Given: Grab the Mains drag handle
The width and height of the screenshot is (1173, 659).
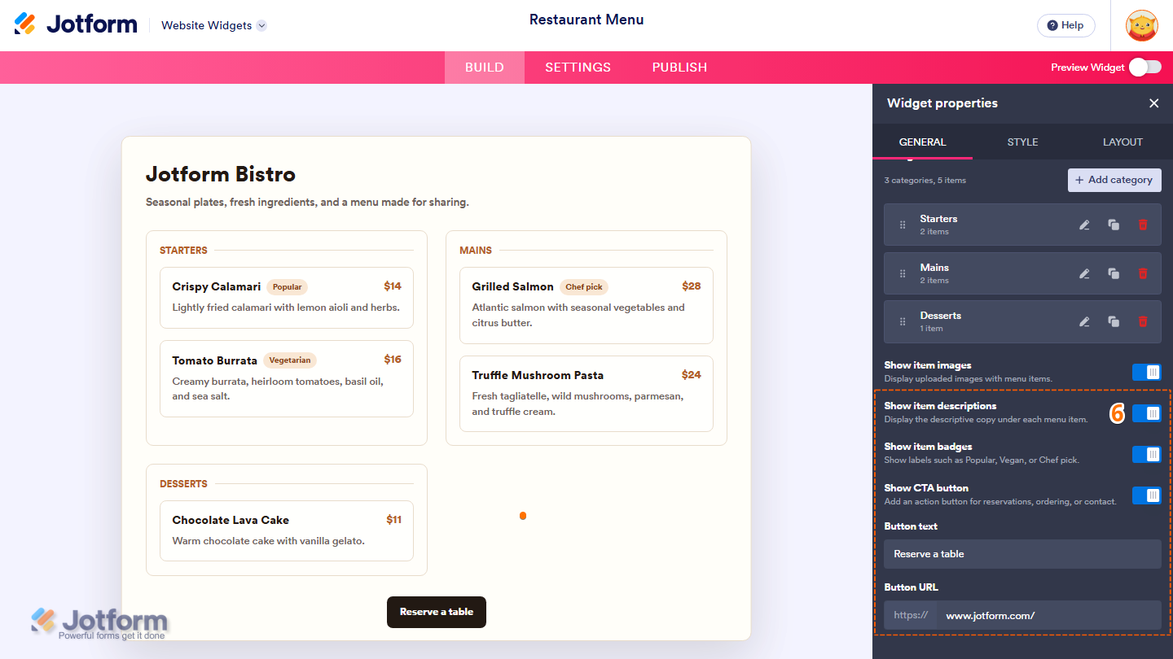Looking at the screenshot, I should (x=903, y=274).
